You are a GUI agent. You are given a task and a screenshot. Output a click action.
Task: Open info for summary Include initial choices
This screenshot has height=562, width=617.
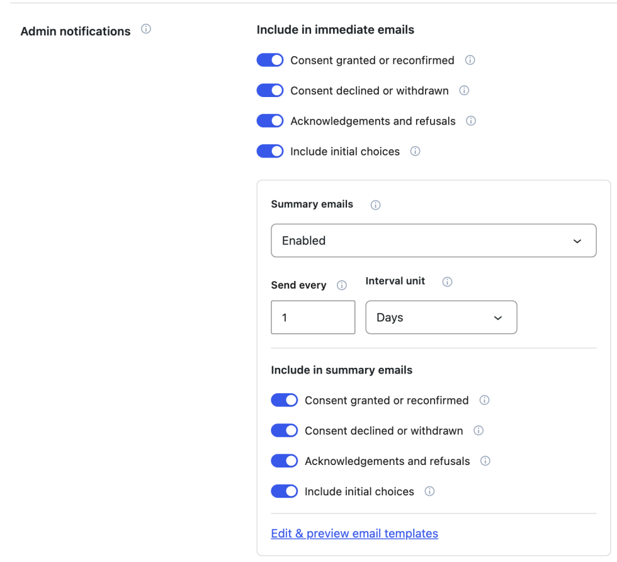click(x=429, y=491)
